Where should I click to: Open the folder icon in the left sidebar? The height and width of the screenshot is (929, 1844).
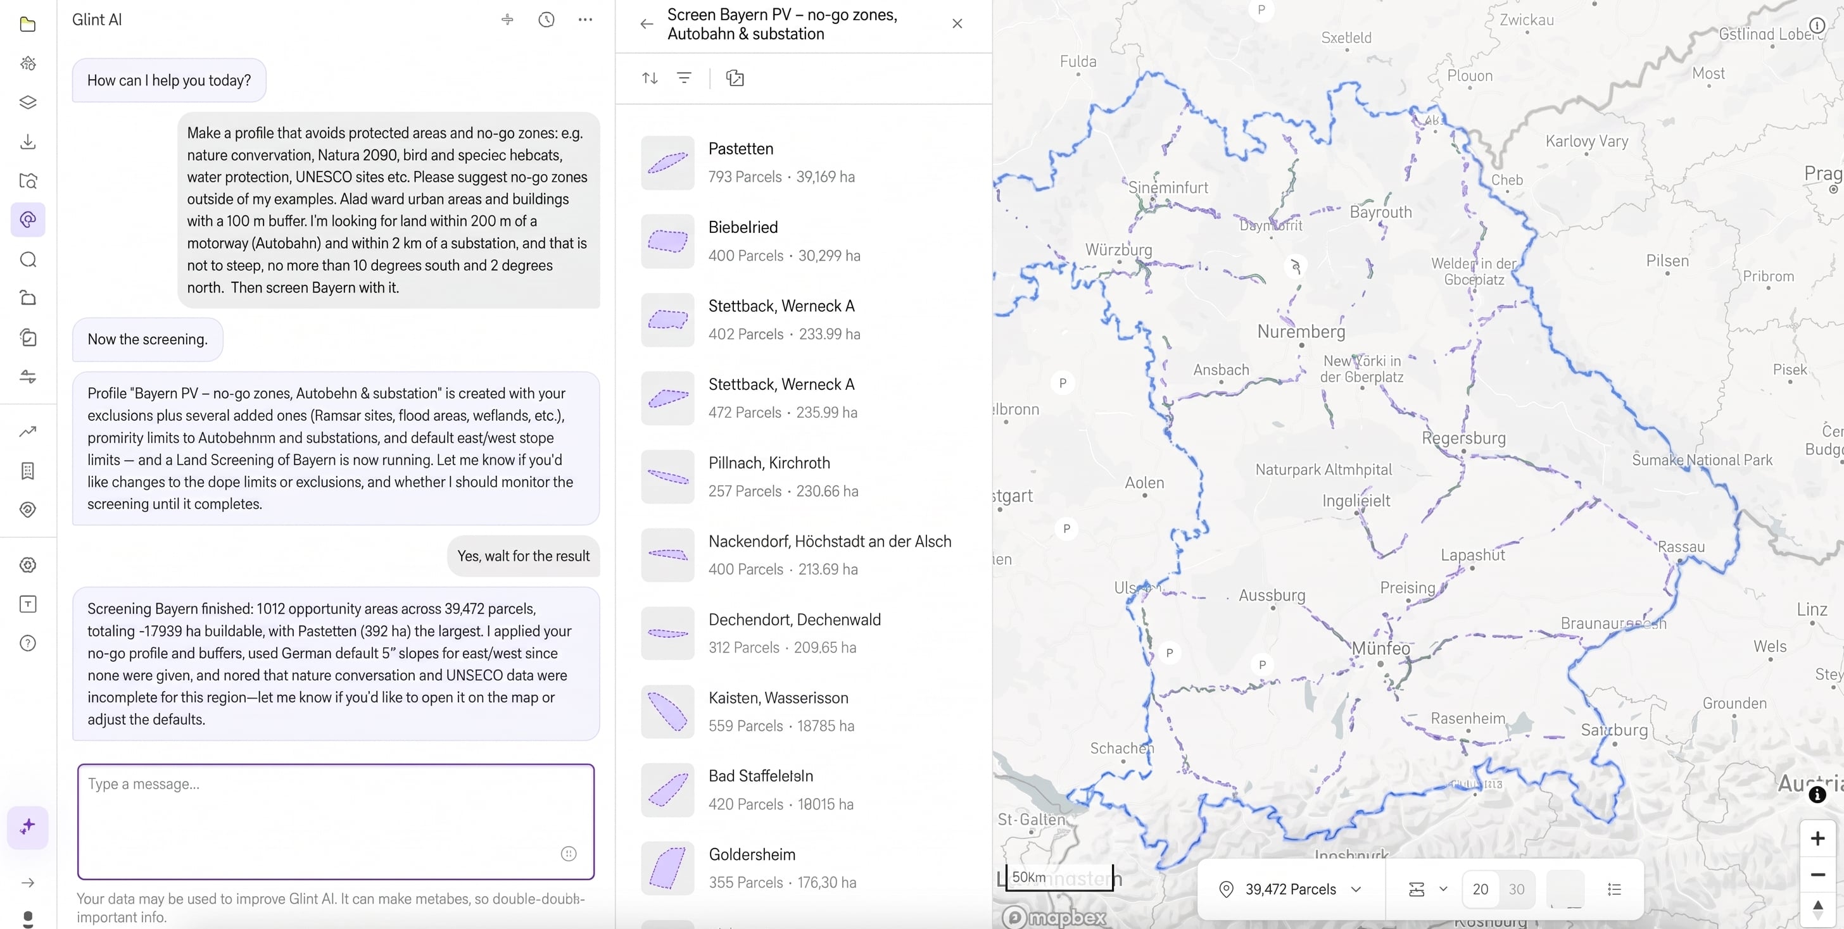(28, 24)
